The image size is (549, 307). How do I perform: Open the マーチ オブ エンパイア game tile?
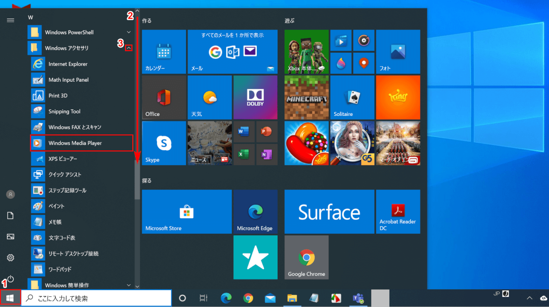tap(398, 143)
